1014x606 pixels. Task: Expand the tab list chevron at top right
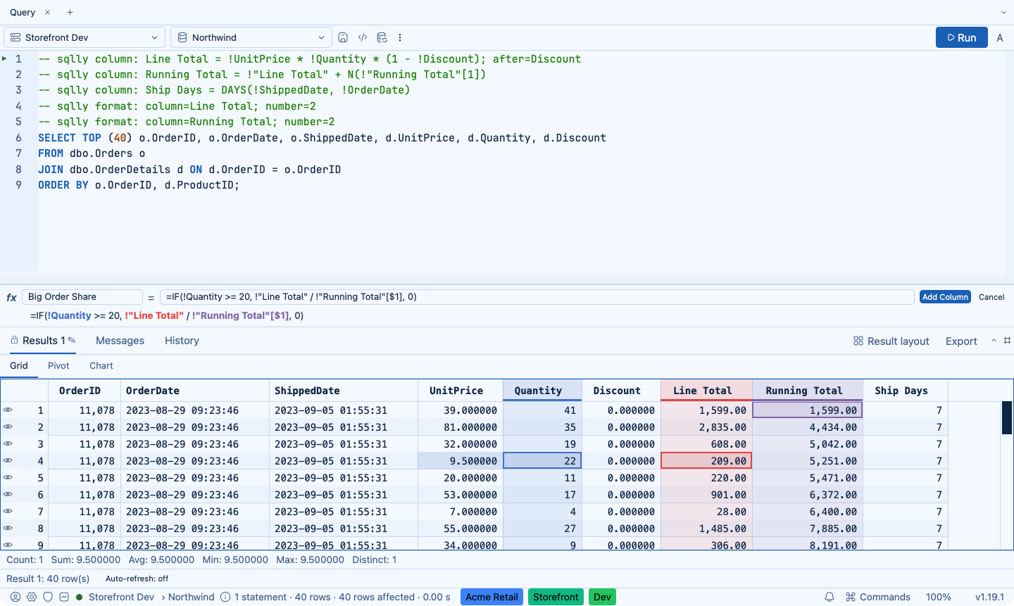(x=1003, y=13)
